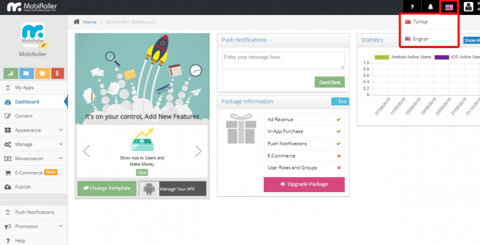The height and width of the screenshot is (245, 480).
Task: Click the push message text field
Action: point(283,60)
